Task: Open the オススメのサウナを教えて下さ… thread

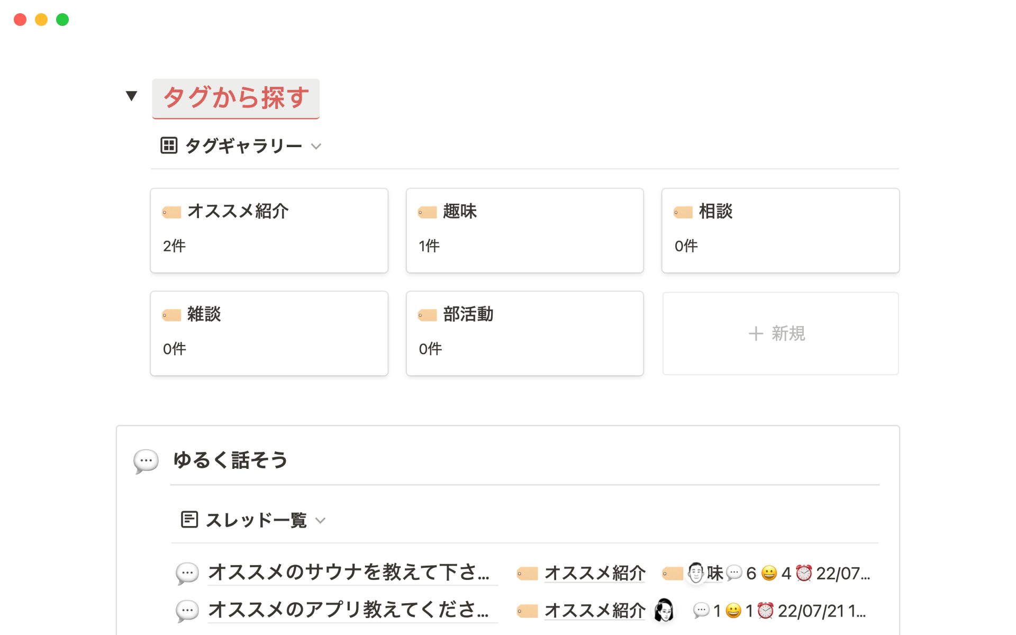Action: tap(349, 573)
